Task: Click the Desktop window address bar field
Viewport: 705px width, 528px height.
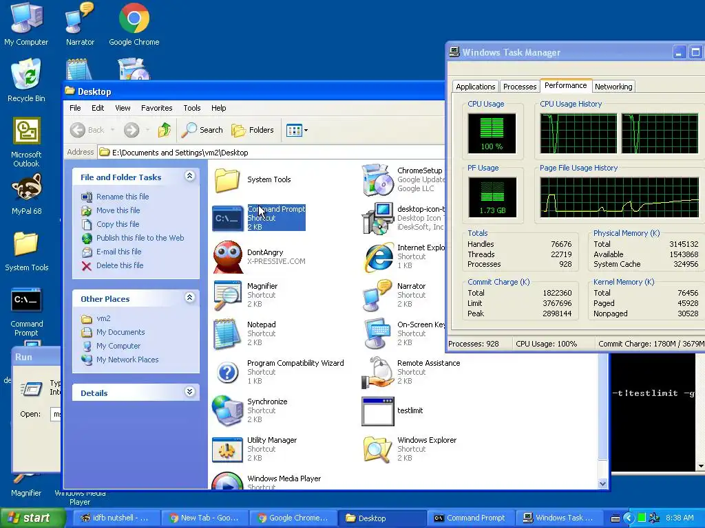Action: pyautogui.click(x=271, y=152)
